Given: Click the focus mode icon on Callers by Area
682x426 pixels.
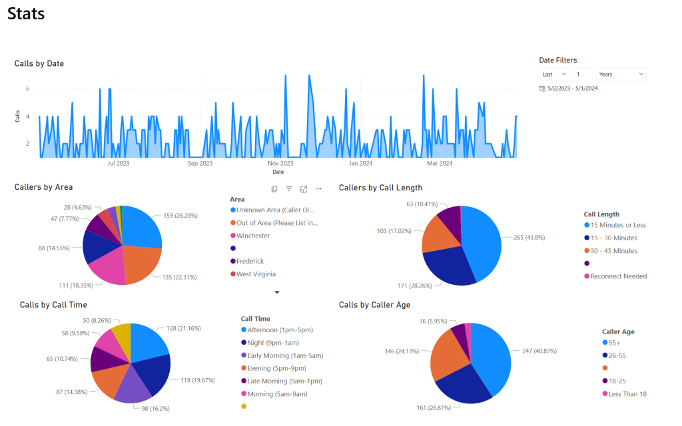Looking at the screenshot, I should (x=304, y=188).
